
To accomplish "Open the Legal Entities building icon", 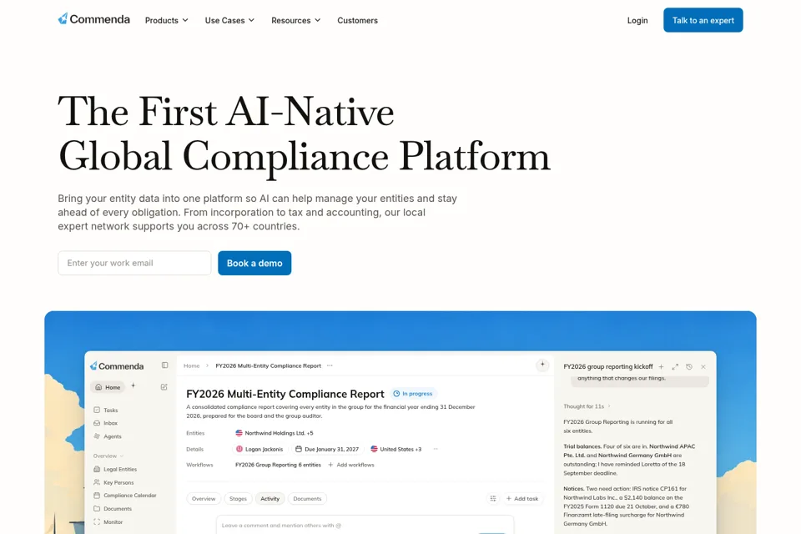I will (97, 469).
